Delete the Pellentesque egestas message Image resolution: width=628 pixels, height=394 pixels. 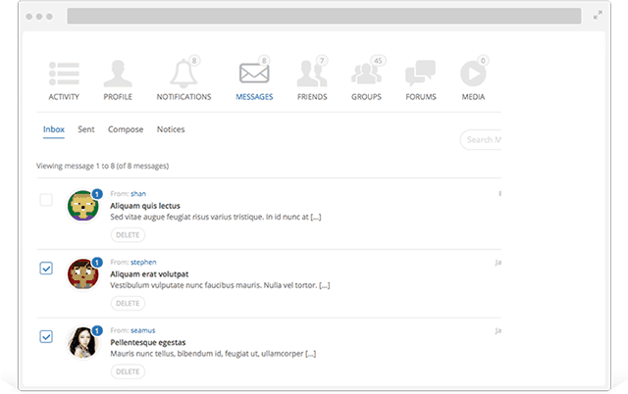[128, 371]
